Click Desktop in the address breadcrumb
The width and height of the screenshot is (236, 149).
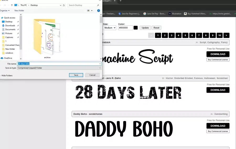pos(34,5)
